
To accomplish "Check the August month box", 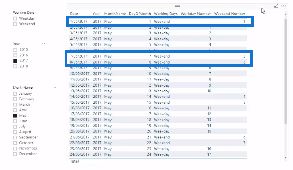I will tap(15, 132).
